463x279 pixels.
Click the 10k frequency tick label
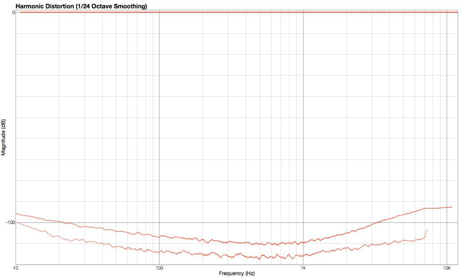coord(447,268)
